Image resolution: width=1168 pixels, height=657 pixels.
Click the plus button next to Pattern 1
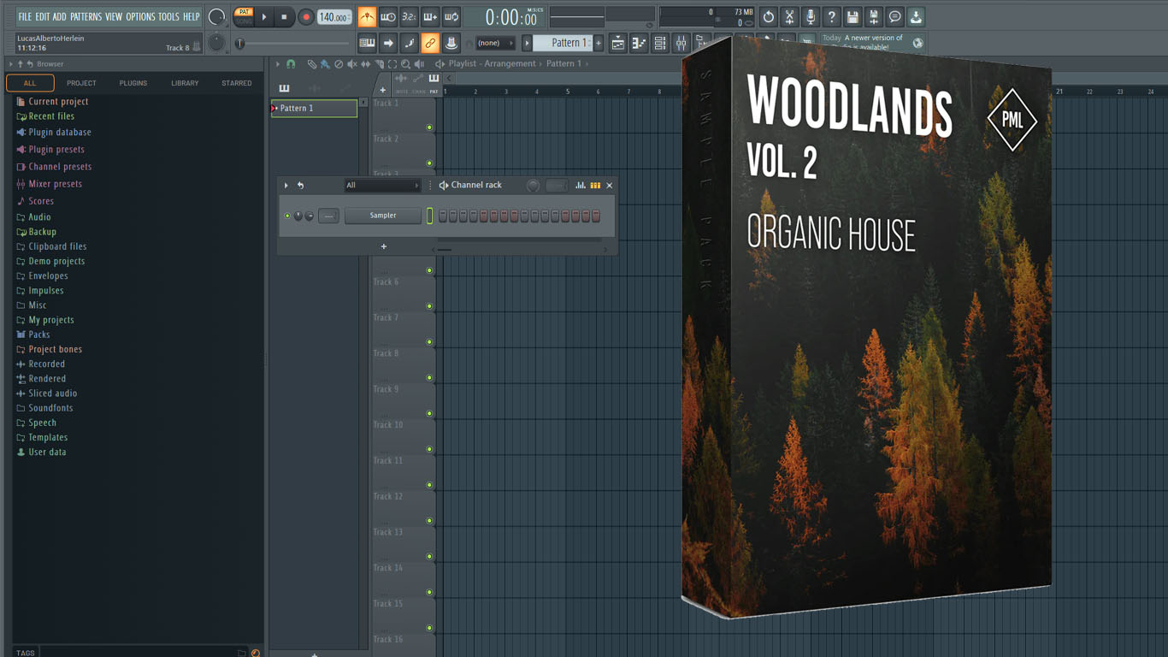click(x=599, y=43)
